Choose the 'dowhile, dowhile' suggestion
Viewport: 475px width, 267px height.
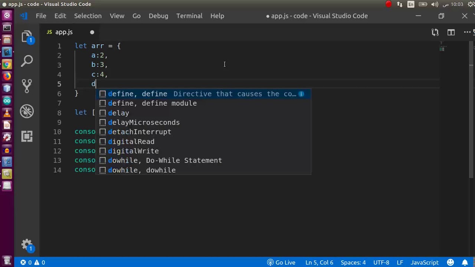pos(203,170)
